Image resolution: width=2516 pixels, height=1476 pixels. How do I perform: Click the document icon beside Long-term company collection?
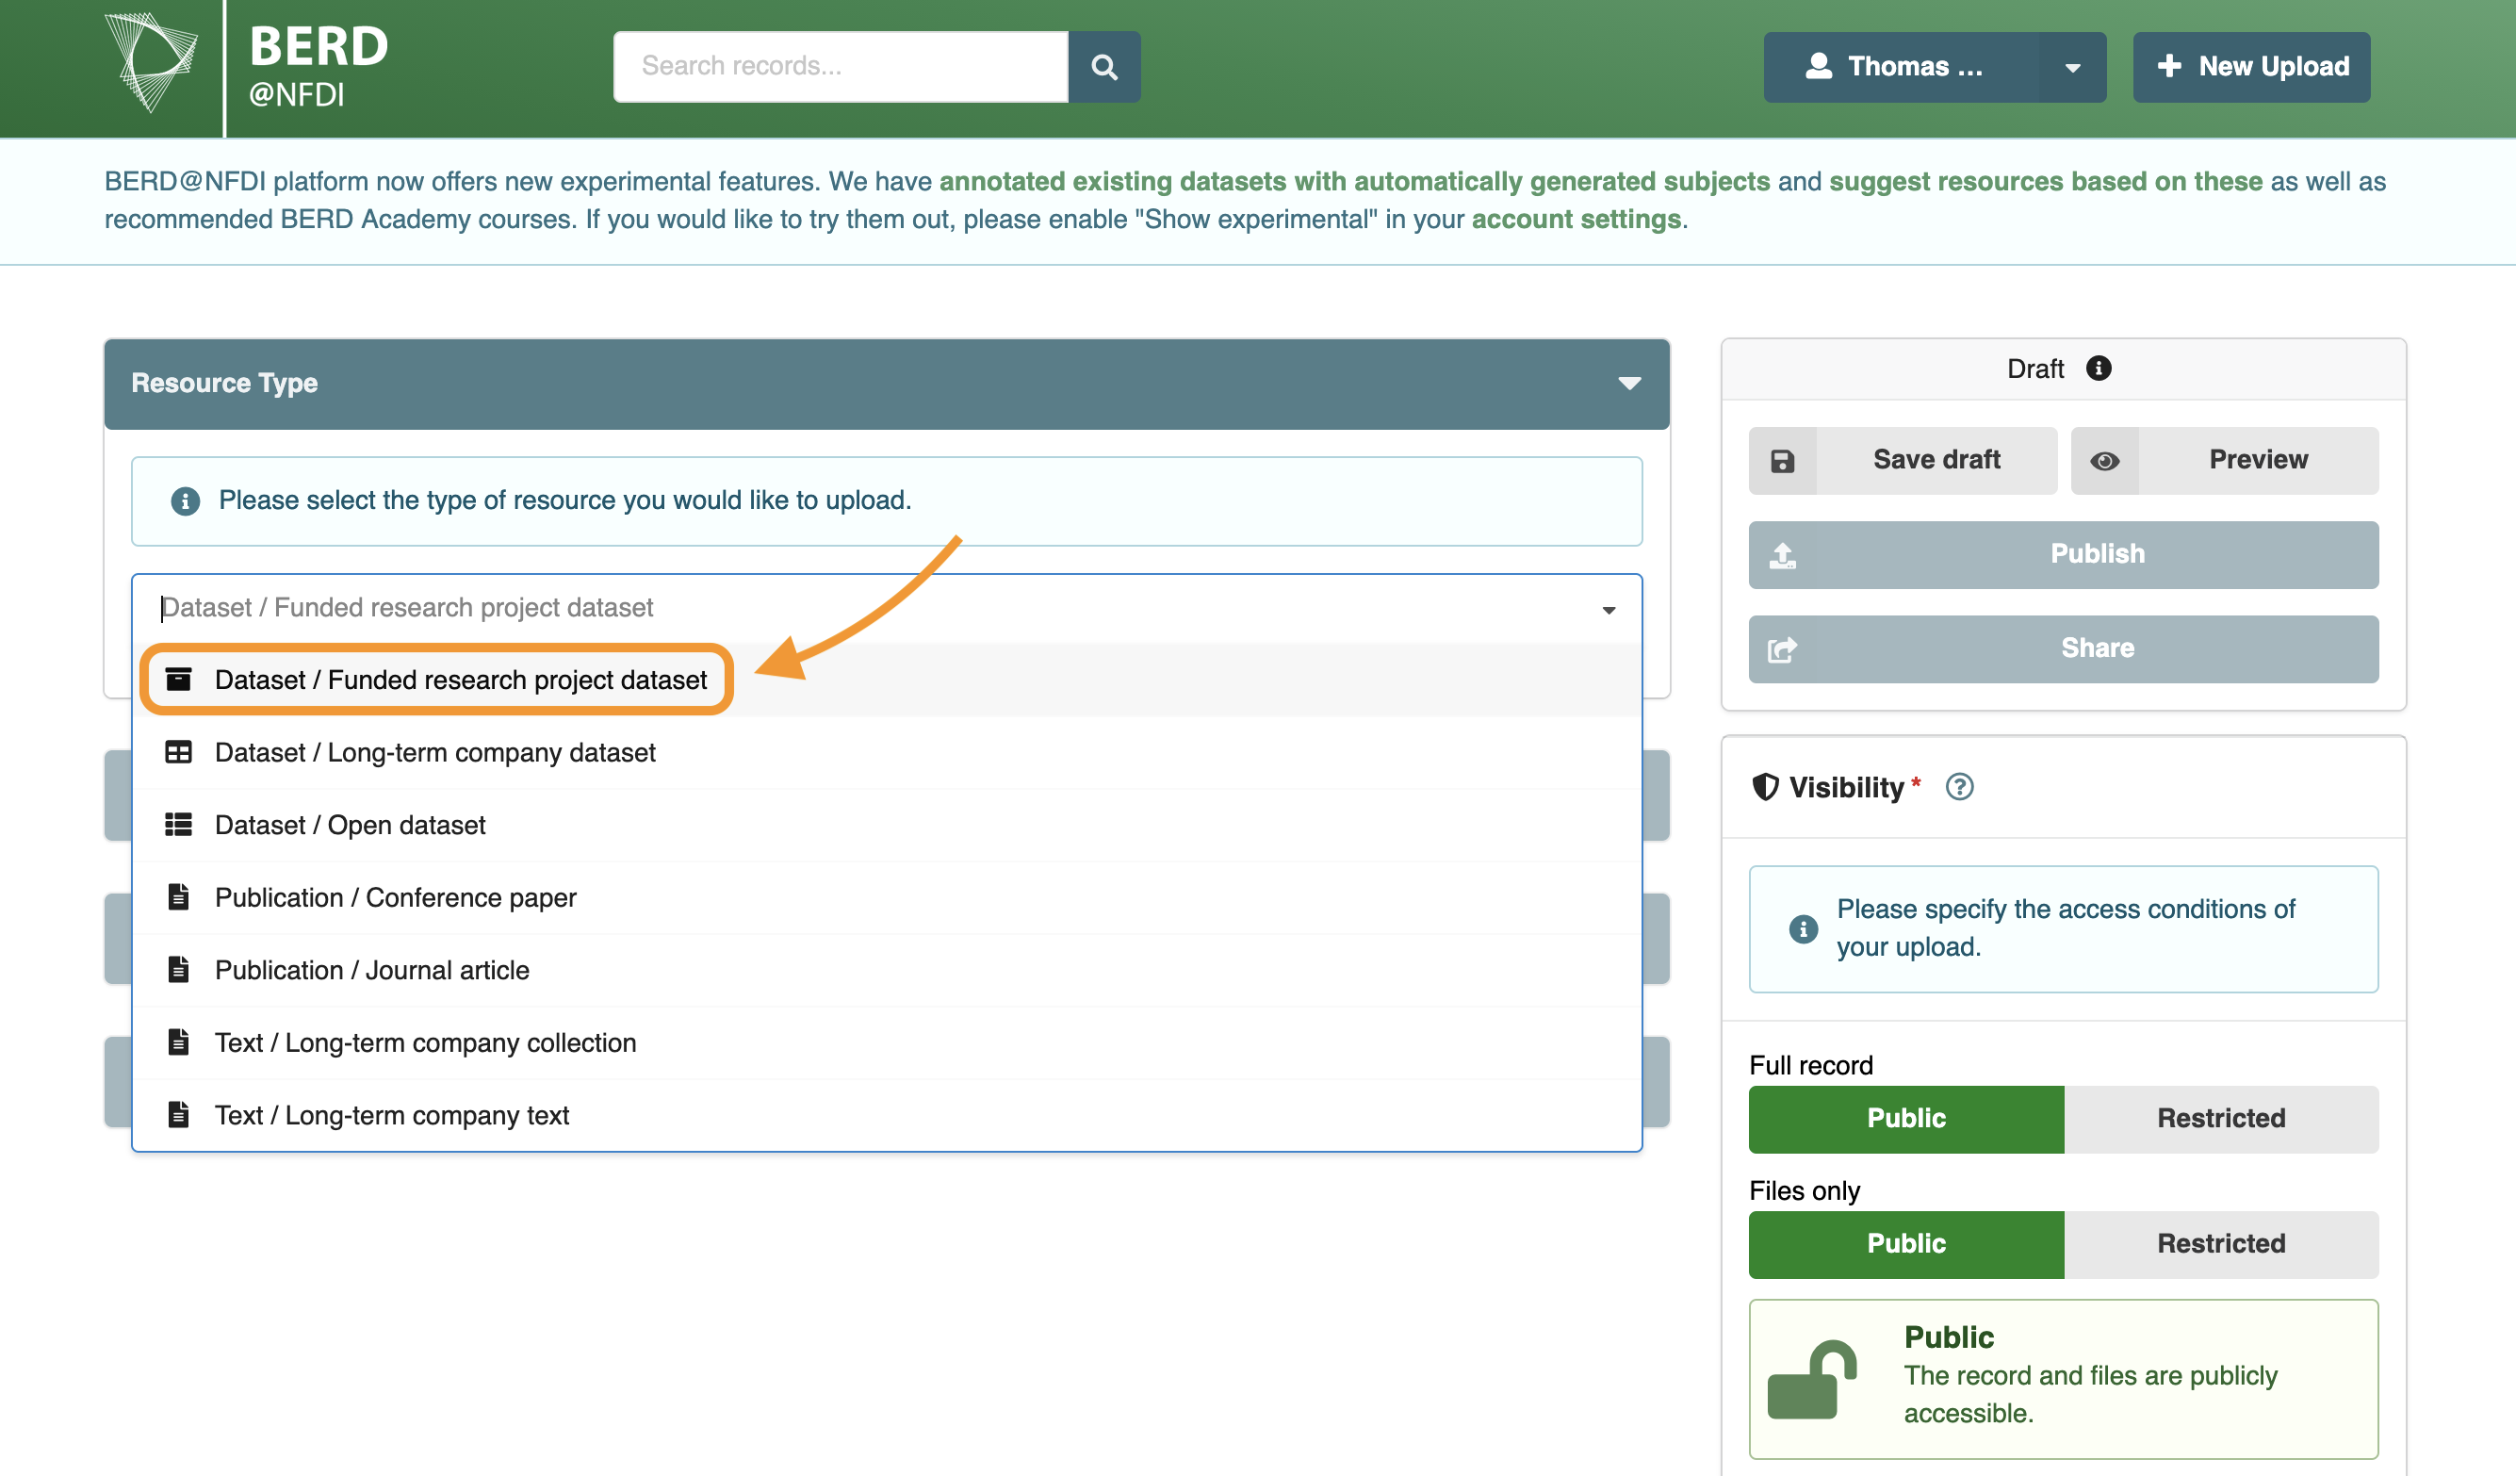[x=178, y=1042]
